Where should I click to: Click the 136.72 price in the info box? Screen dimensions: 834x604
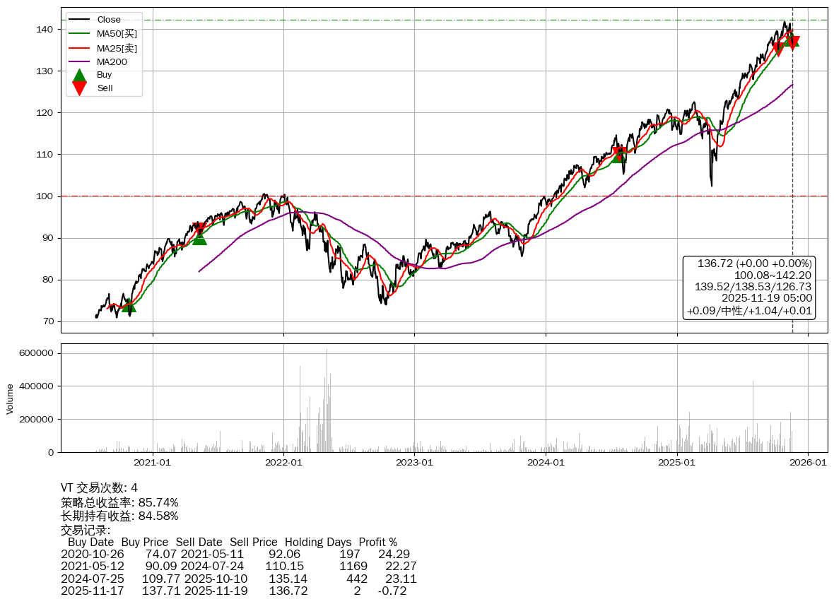(x=715, y=263)
